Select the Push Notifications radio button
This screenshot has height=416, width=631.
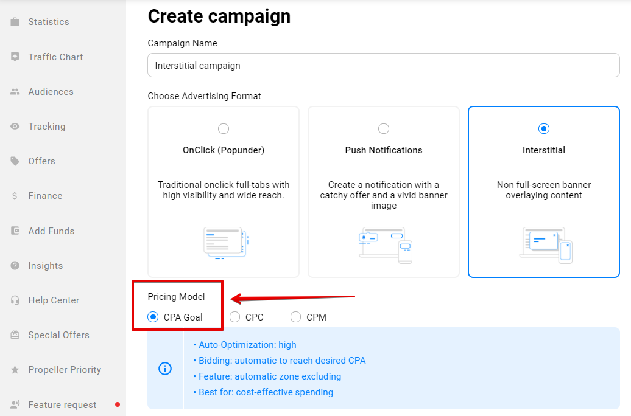(384, 128)
